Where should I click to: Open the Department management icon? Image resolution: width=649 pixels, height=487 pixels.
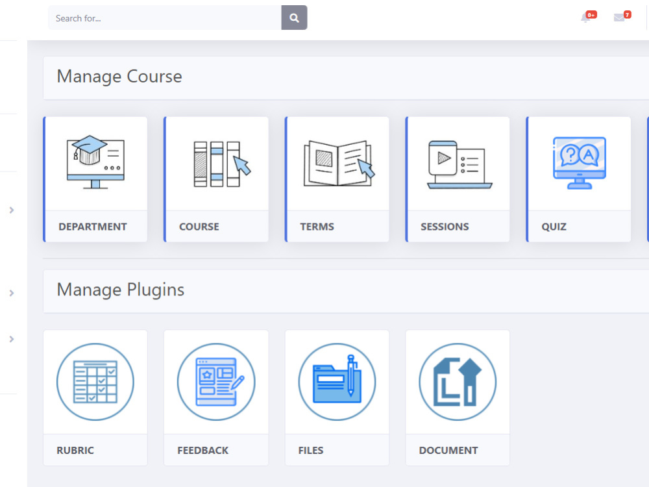(95, 162)
